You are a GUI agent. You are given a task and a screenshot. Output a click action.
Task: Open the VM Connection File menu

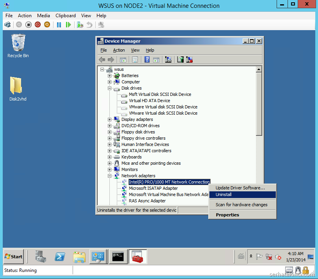(x=9, y=16)
